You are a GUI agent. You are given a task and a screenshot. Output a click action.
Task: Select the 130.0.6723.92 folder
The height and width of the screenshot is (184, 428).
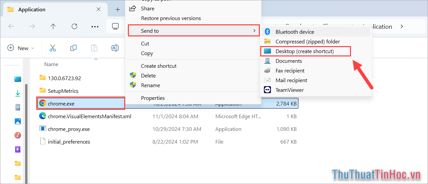click(x=64, y=78)
